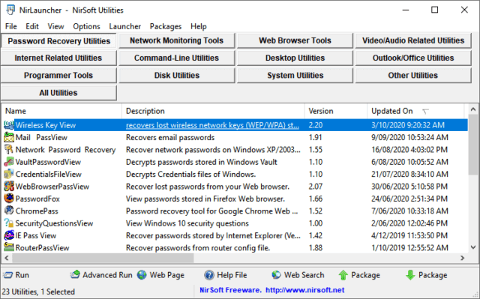The width and height of the screenshot is (480, 299).
Task: Click the Advanced Run toolbar icon
Action: pos(75,274)
